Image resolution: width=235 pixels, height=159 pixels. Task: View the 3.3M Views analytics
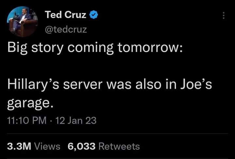[34, 146]
